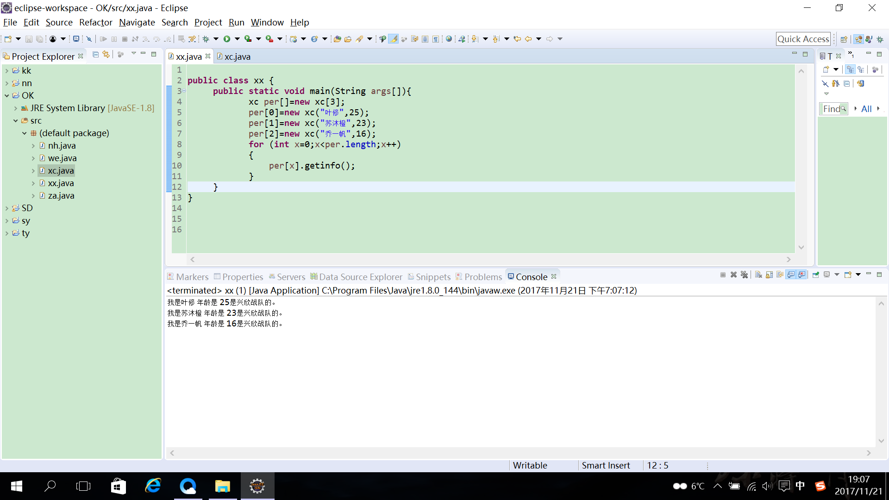889x500 pixels.
Task: Toggle Link with Editor in Project Explorer
Action: click(x=106, y=55)
